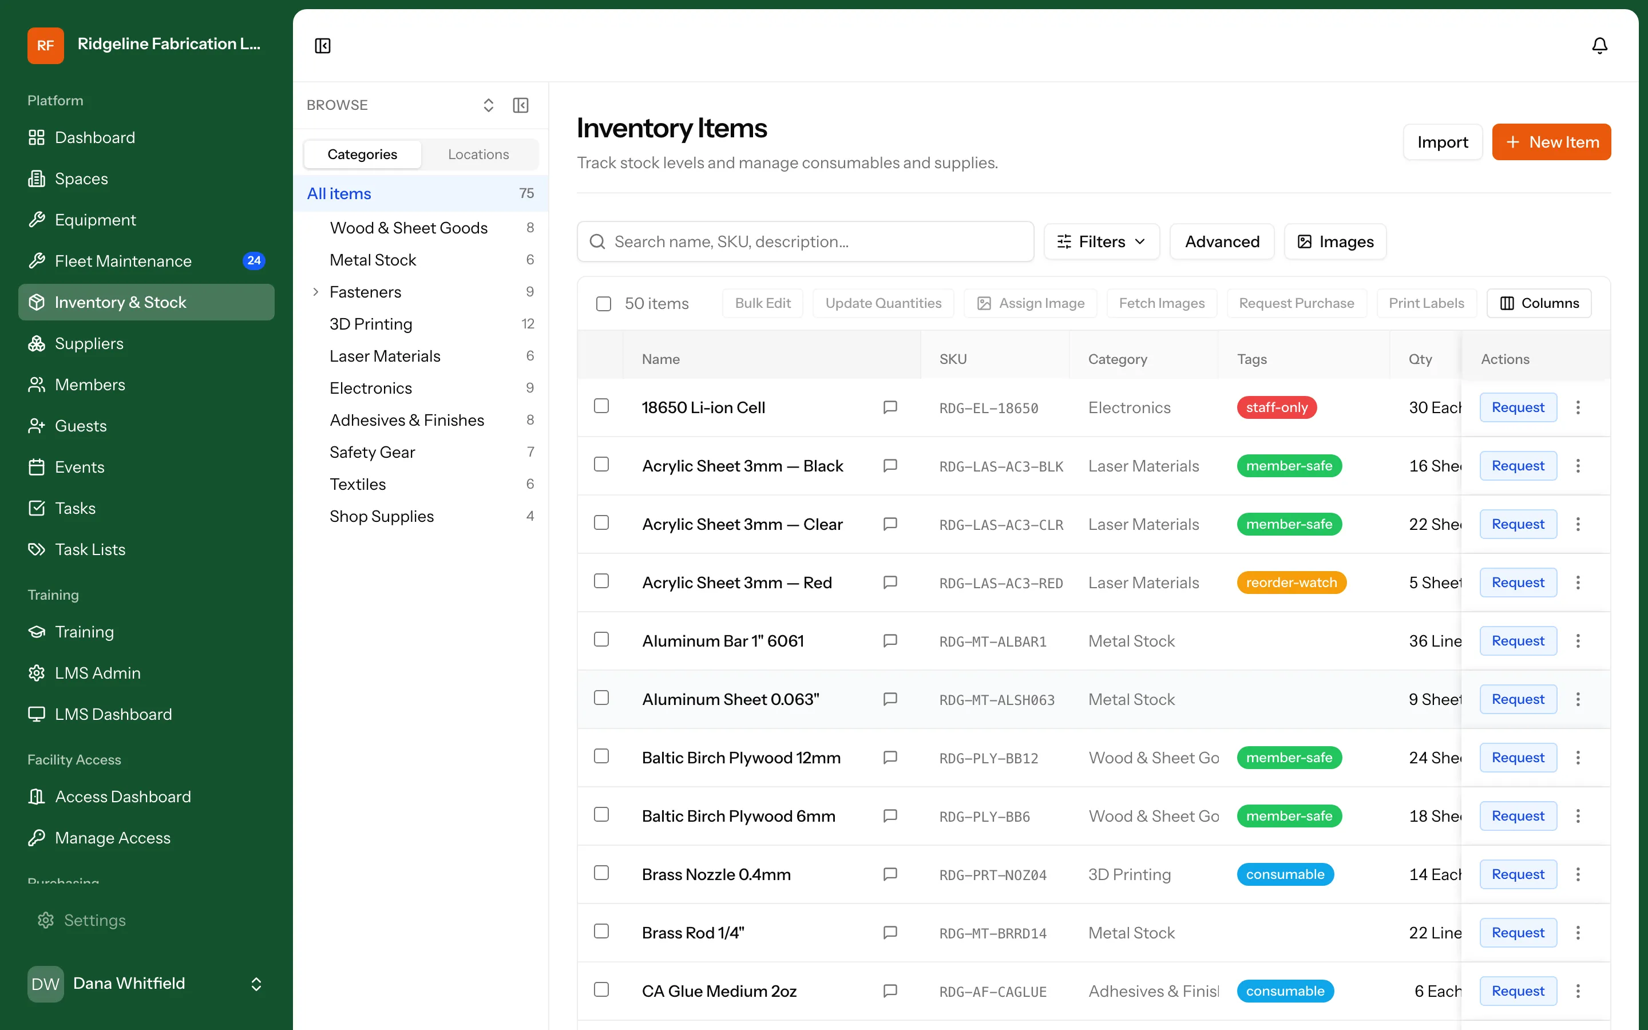Click the staff-only tag

1277,407
